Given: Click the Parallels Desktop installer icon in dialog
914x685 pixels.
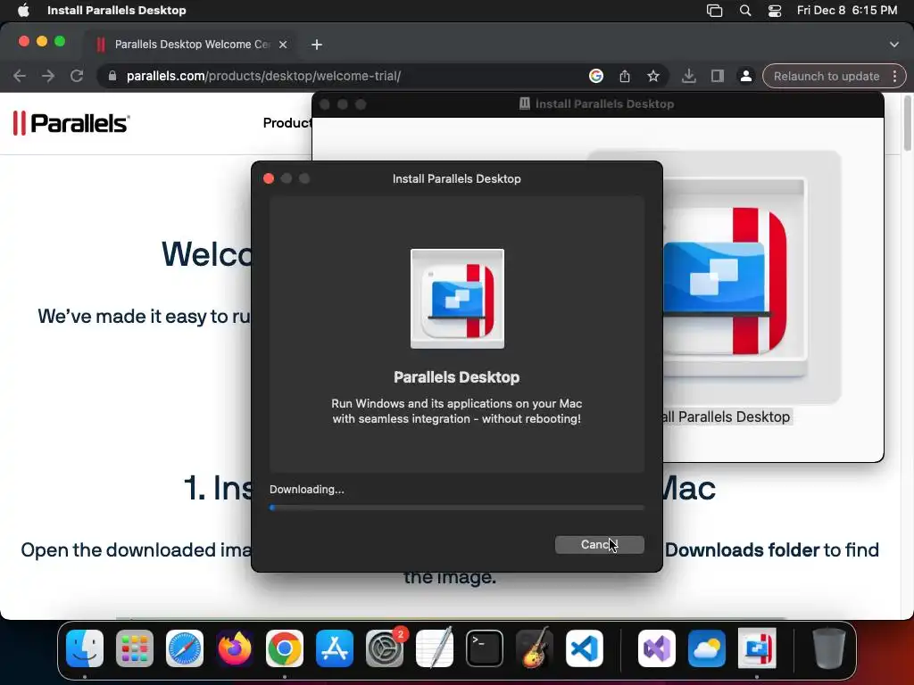Looking at the screenshot, I should click(x=457, y=299).
